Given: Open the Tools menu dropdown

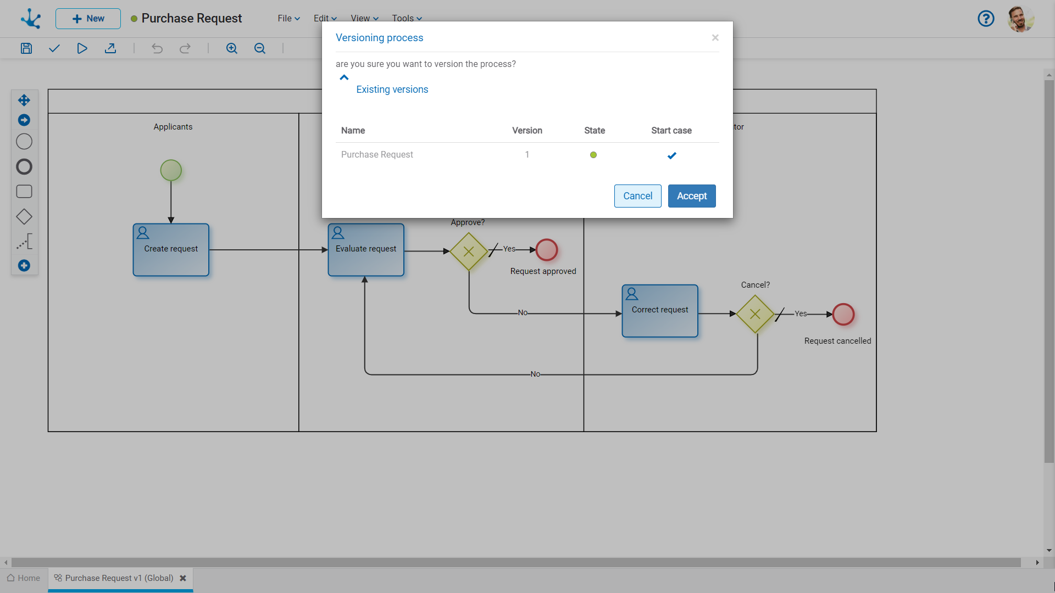Looking at the screenshot, I should (x=407, y=18).
